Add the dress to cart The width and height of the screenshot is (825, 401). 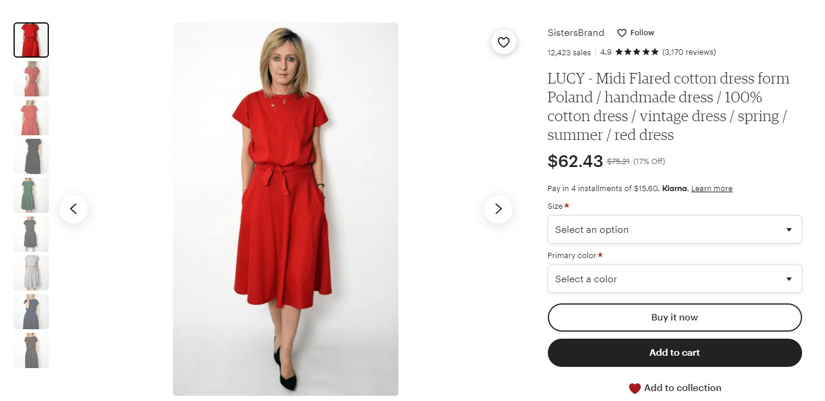674,353
